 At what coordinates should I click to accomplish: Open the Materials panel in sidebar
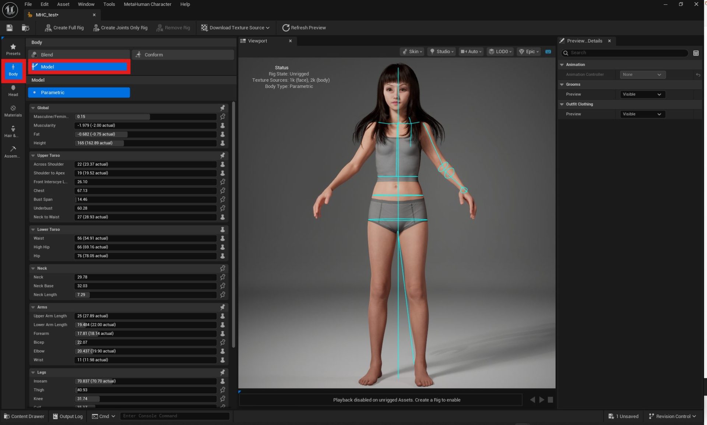pos(13,111)
